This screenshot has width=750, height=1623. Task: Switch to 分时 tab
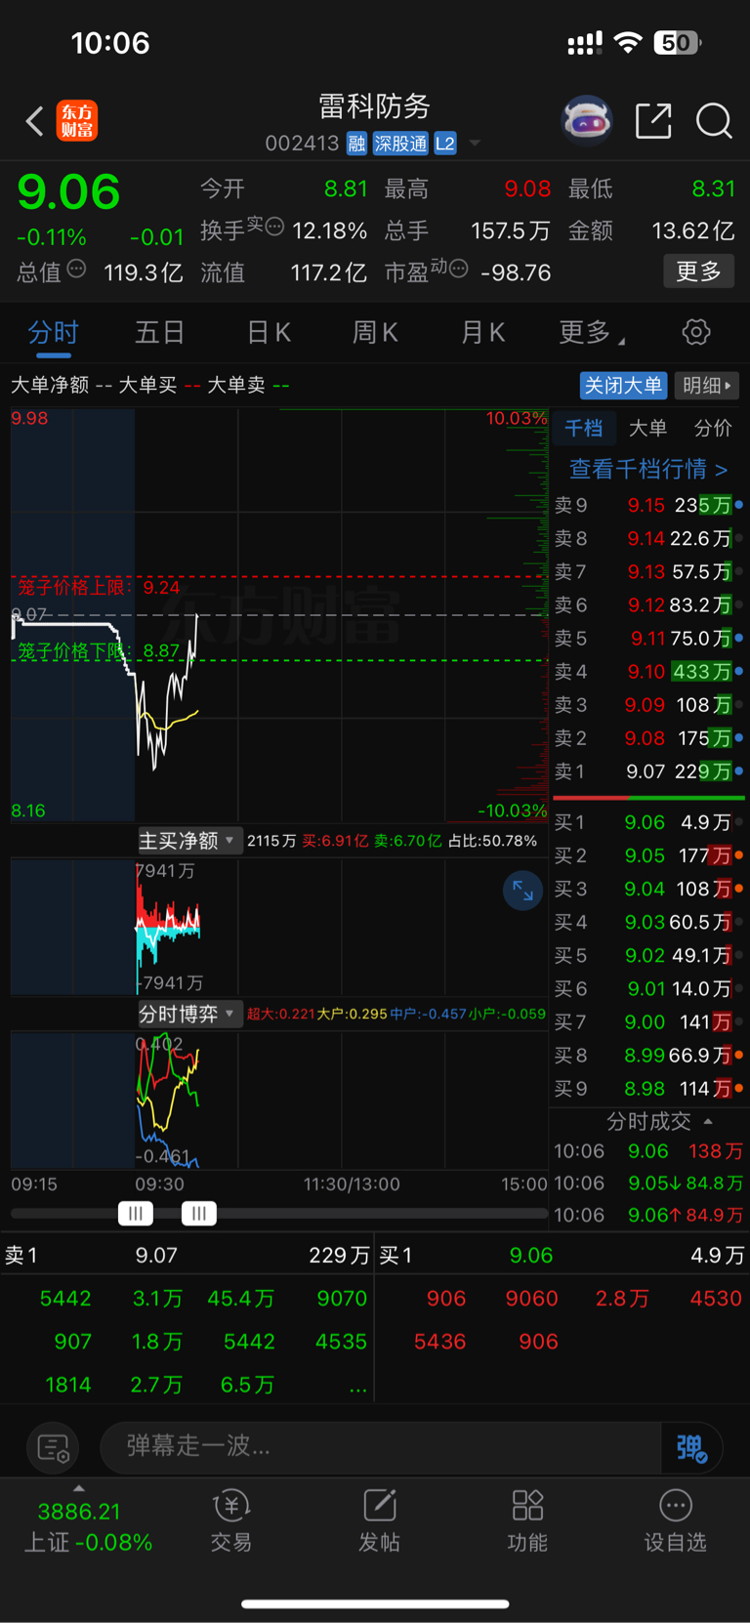point(53,333)
